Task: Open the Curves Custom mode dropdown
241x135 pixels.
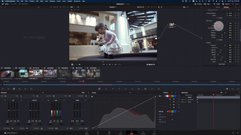Action: pos(166,93)
